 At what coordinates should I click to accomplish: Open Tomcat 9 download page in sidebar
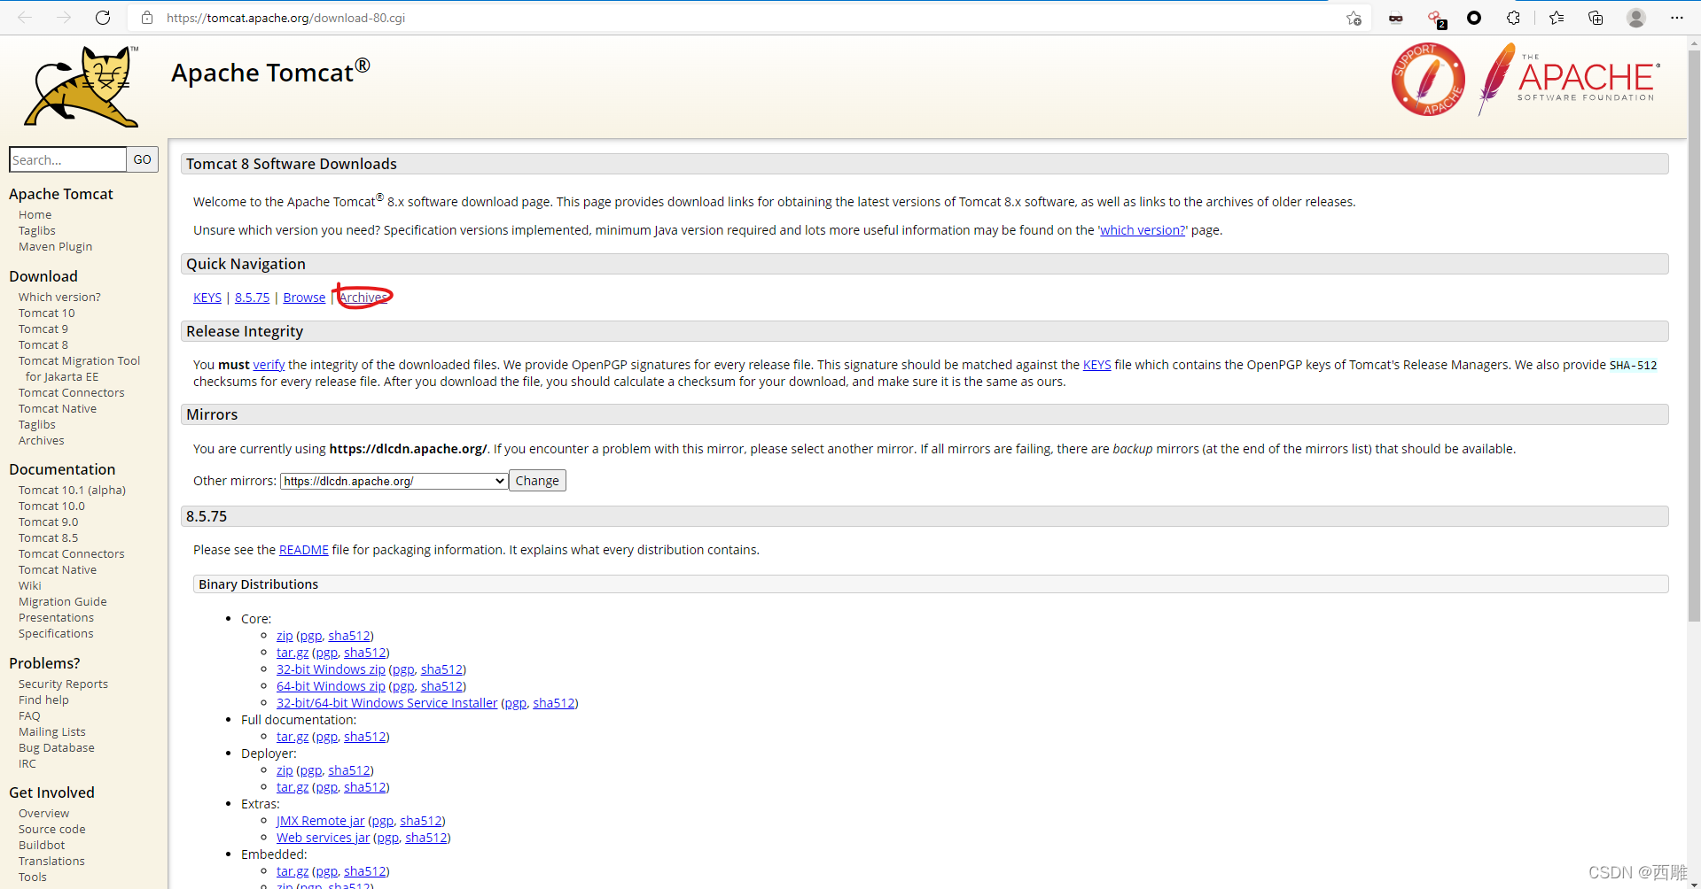[43, 329]
